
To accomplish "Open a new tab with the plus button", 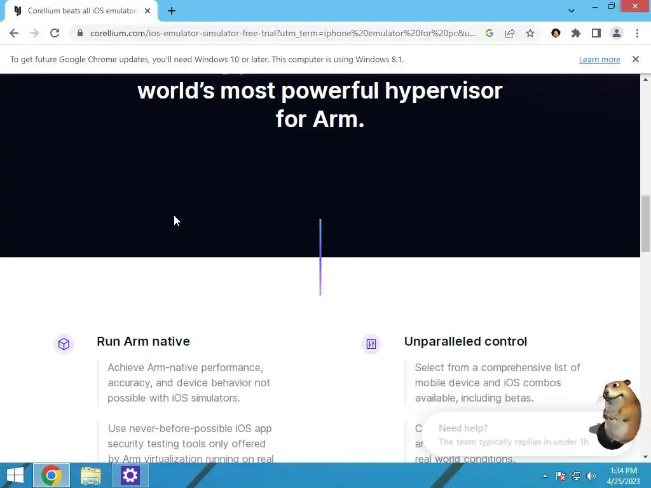I will (x=172, y=11).
